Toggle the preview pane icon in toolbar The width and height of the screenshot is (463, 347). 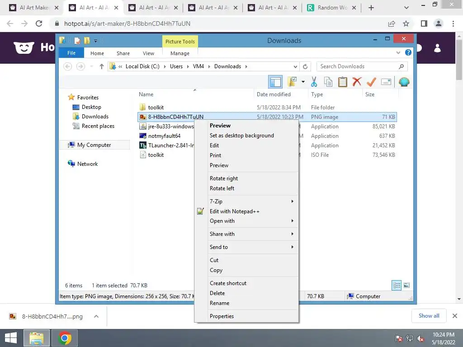click(275, 82)
